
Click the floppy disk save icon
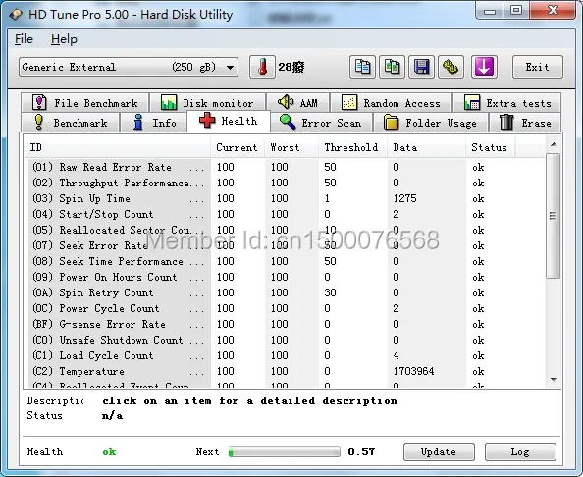(421, 67)
